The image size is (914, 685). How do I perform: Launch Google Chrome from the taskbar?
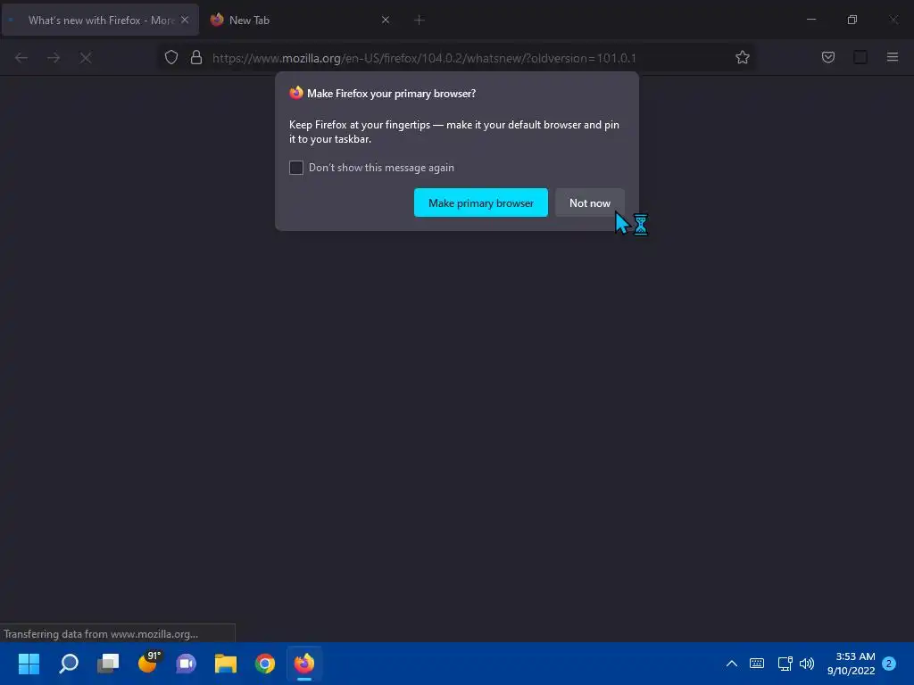(264, 664)
